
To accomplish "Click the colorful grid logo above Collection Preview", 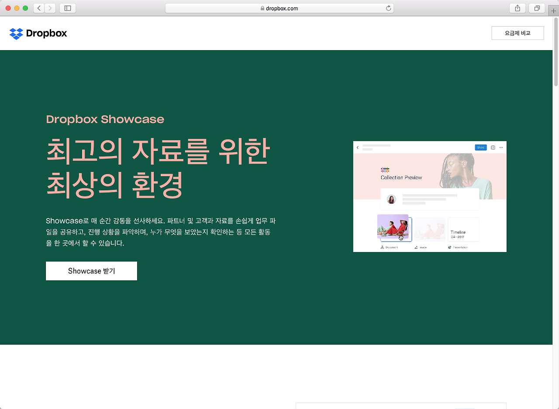I will [385, 170].
